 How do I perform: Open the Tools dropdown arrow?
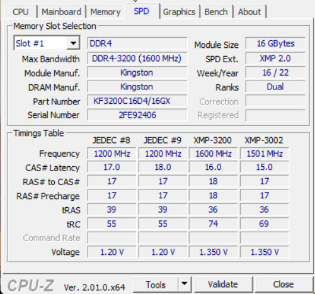[x=185, y=284]
